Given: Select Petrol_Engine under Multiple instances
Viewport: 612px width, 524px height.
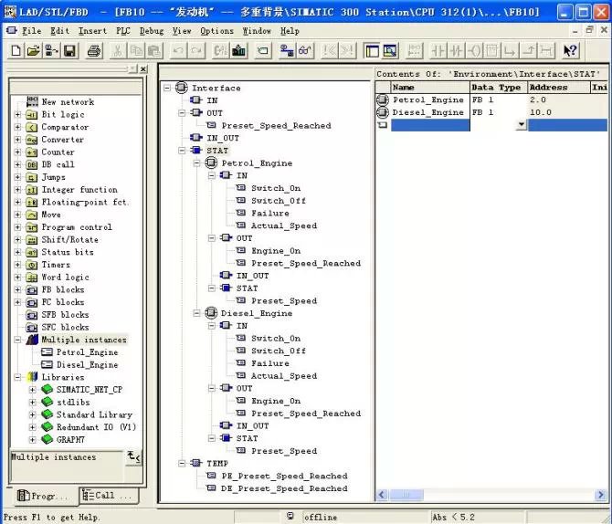Looking at the screenshot, I should [x=87, y=352].
